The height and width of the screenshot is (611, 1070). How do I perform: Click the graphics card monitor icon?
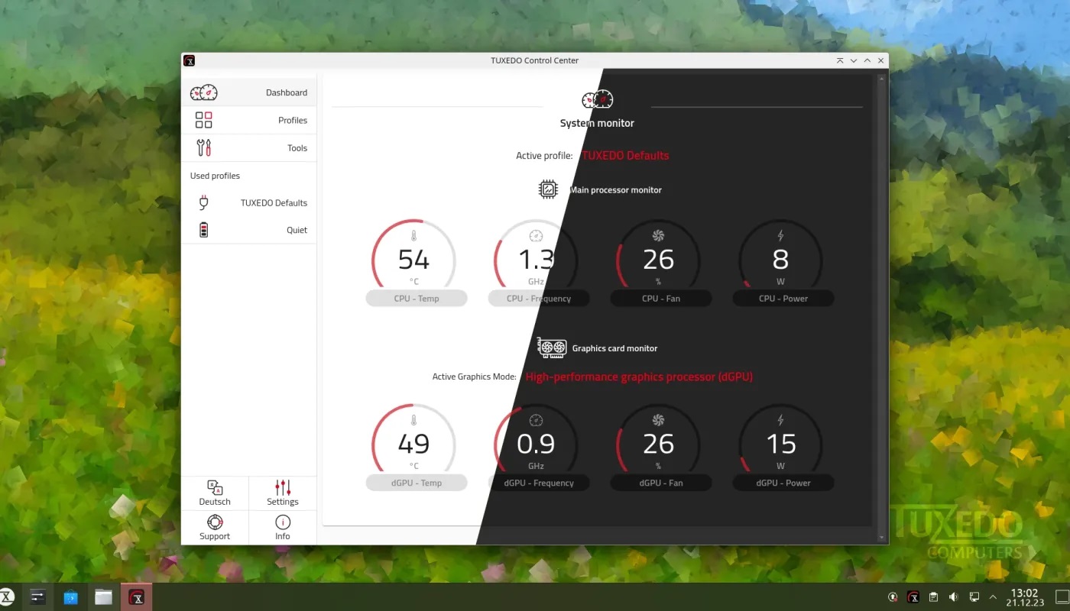coord(552,348)
